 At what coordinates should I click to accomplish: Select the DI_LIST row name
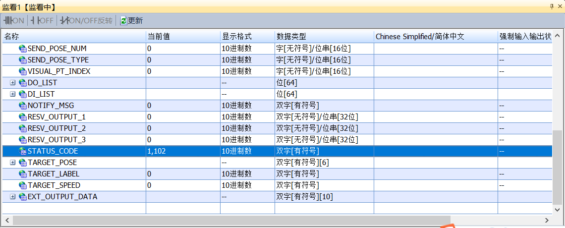(41, 94)
